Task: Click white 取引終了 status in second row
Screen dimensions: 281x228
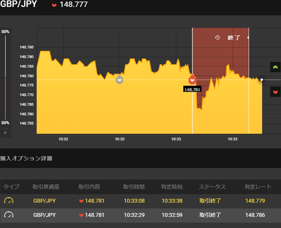Action: (210, 215)
